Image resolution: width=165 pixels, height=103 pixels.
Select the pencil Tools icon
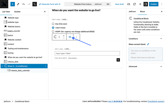[18, 4]
